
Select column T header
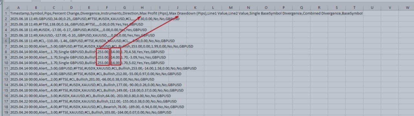click(355, 7)
